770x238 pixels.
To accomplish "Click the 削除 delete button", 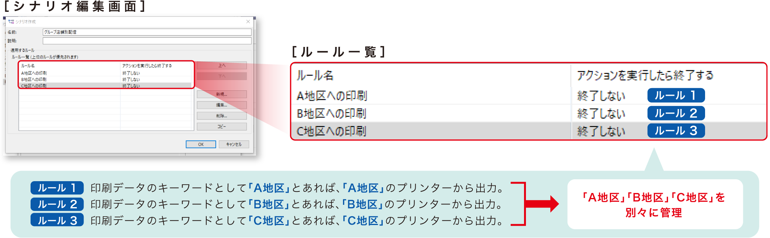I will point(221,116).
